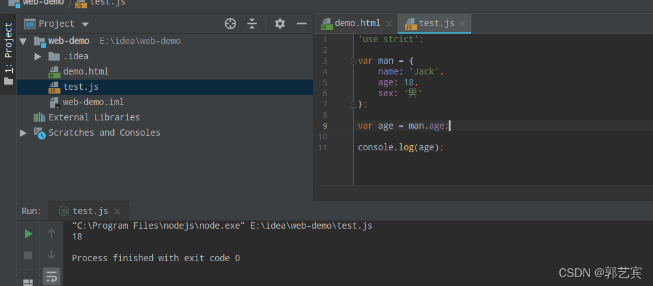Select the web-demo root project node
Screen dimensions: 653x286
pos(69,41)
